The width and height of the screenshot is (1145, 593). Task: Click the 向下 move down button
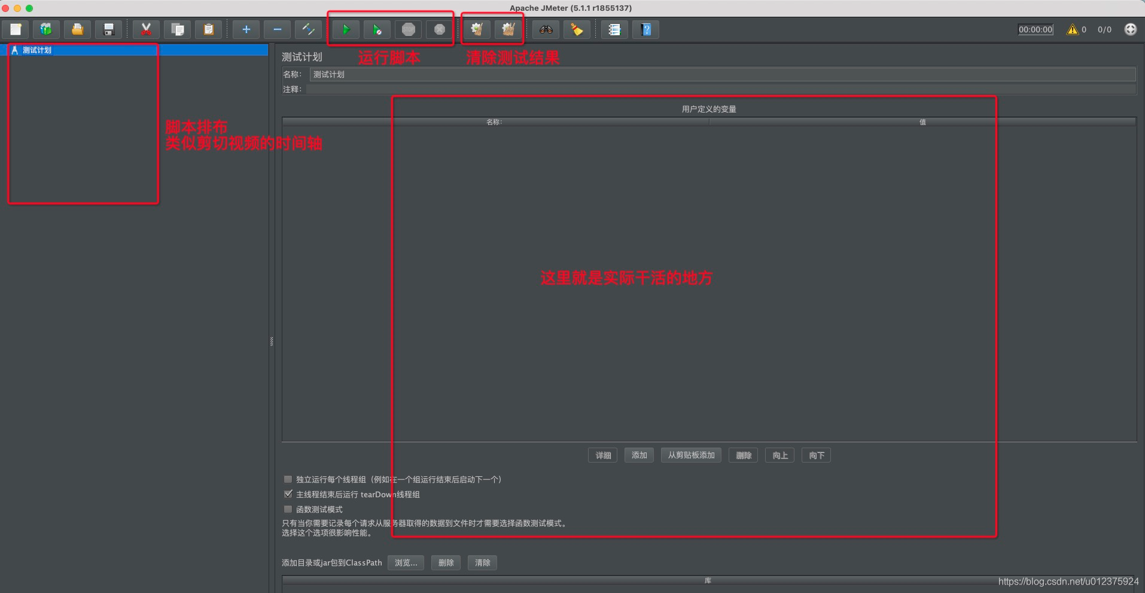click(x=817, y=455)
